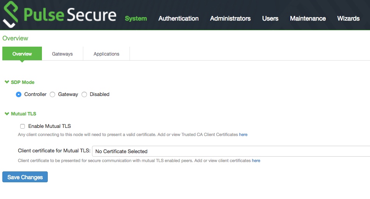Viewport: 370px width, 199px height.
Task: Collapse the SDP Mode section chevron
Action: 7,82
